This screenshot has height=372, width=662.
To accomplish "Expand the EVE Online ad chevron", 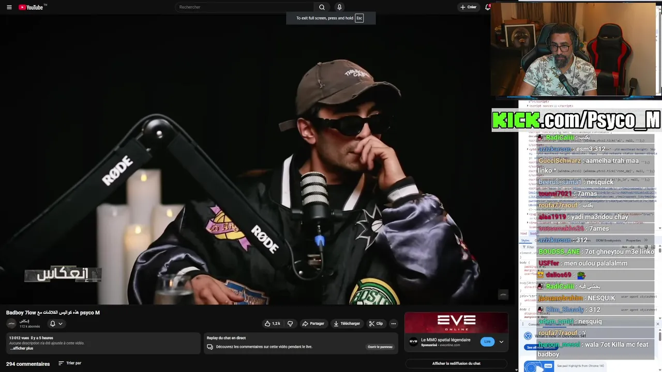I will pyautogui.click(x=501, y=342).
